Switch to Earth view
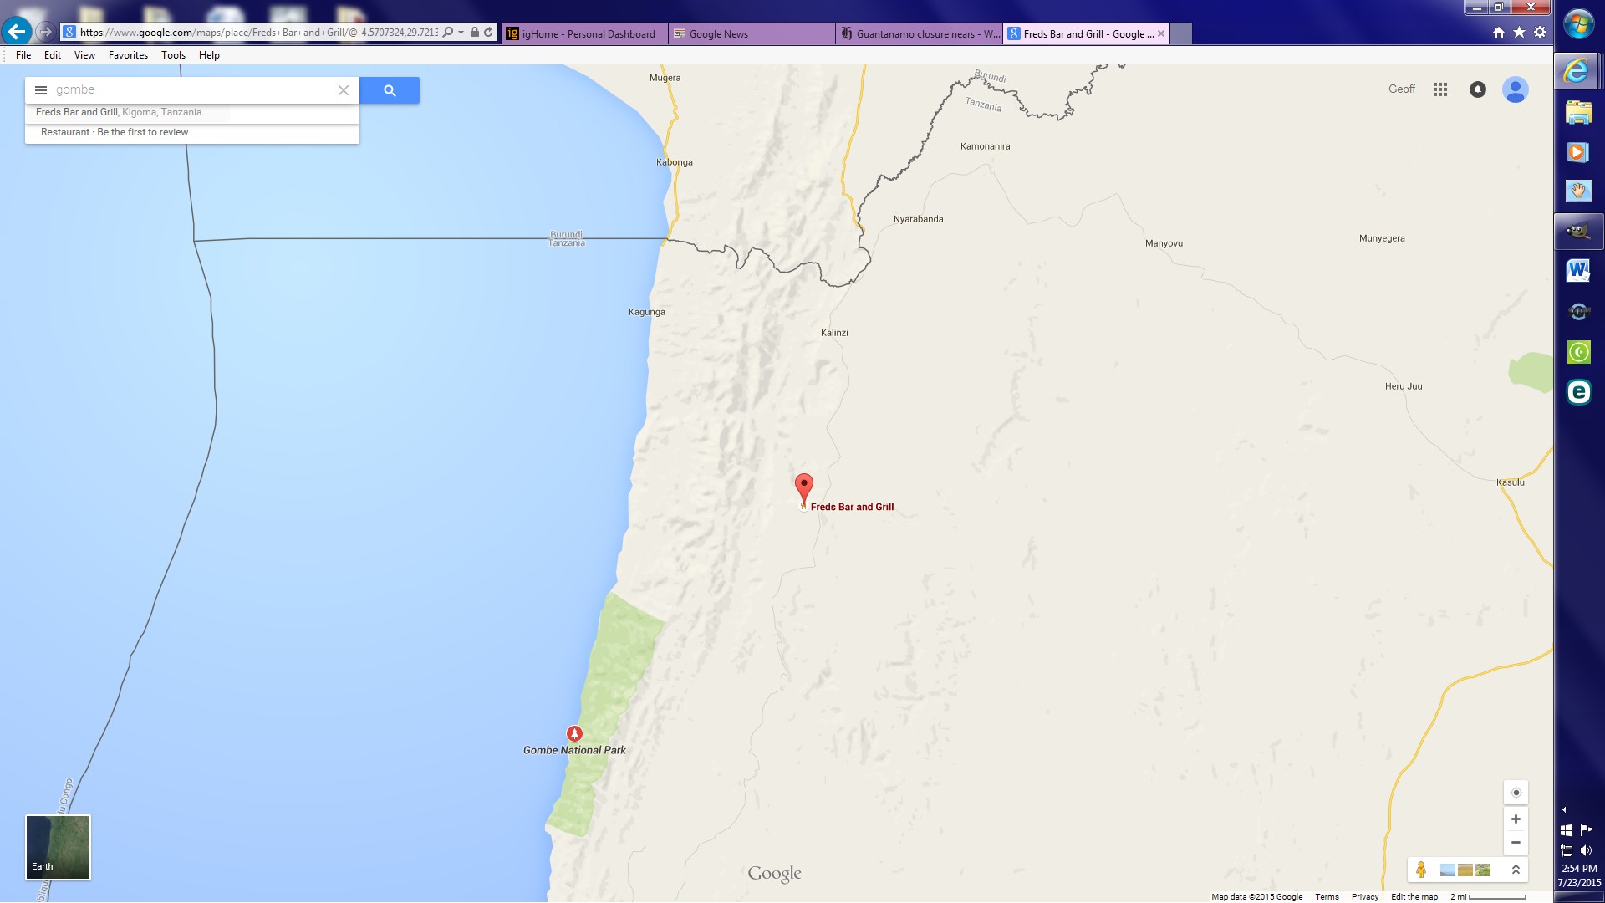The height and width of the screenshot is (903, 1605). point(58,847)
